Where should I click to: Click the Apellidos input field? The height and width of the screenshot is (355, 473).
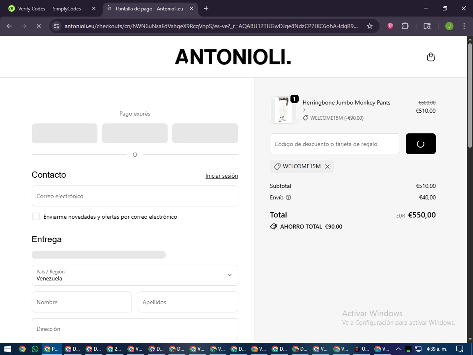[188, 302]
